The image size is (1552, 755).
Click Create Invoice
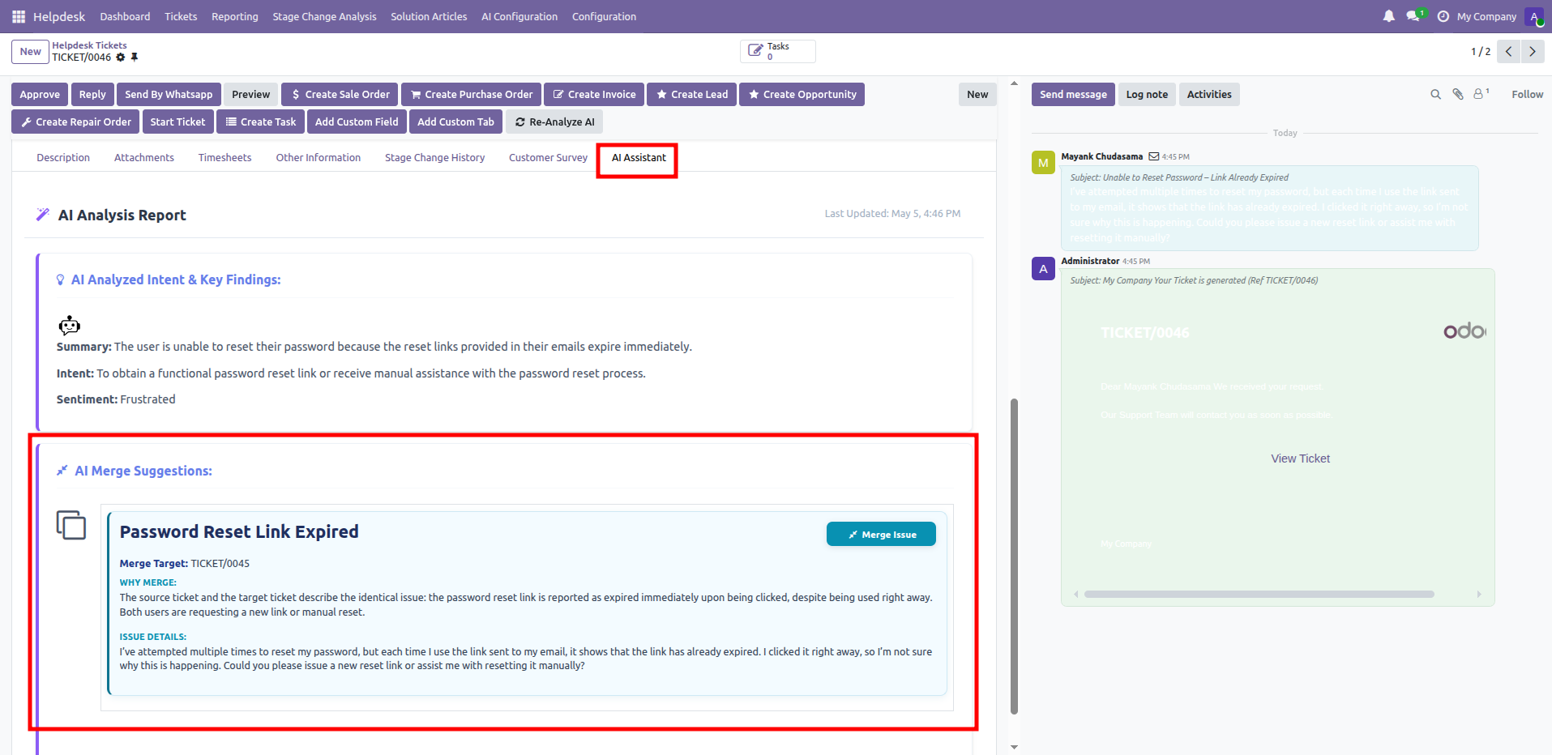coord(594,94)
